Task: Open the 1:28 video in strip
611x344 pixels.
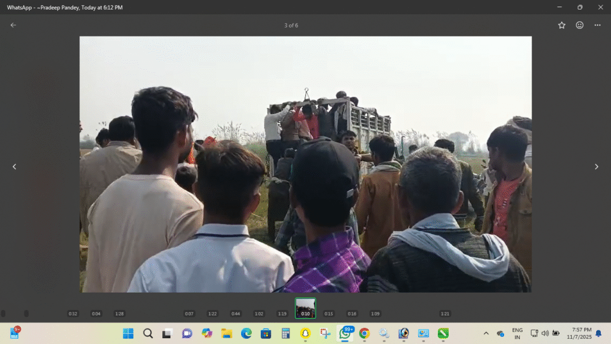Action: click(119, 313)
